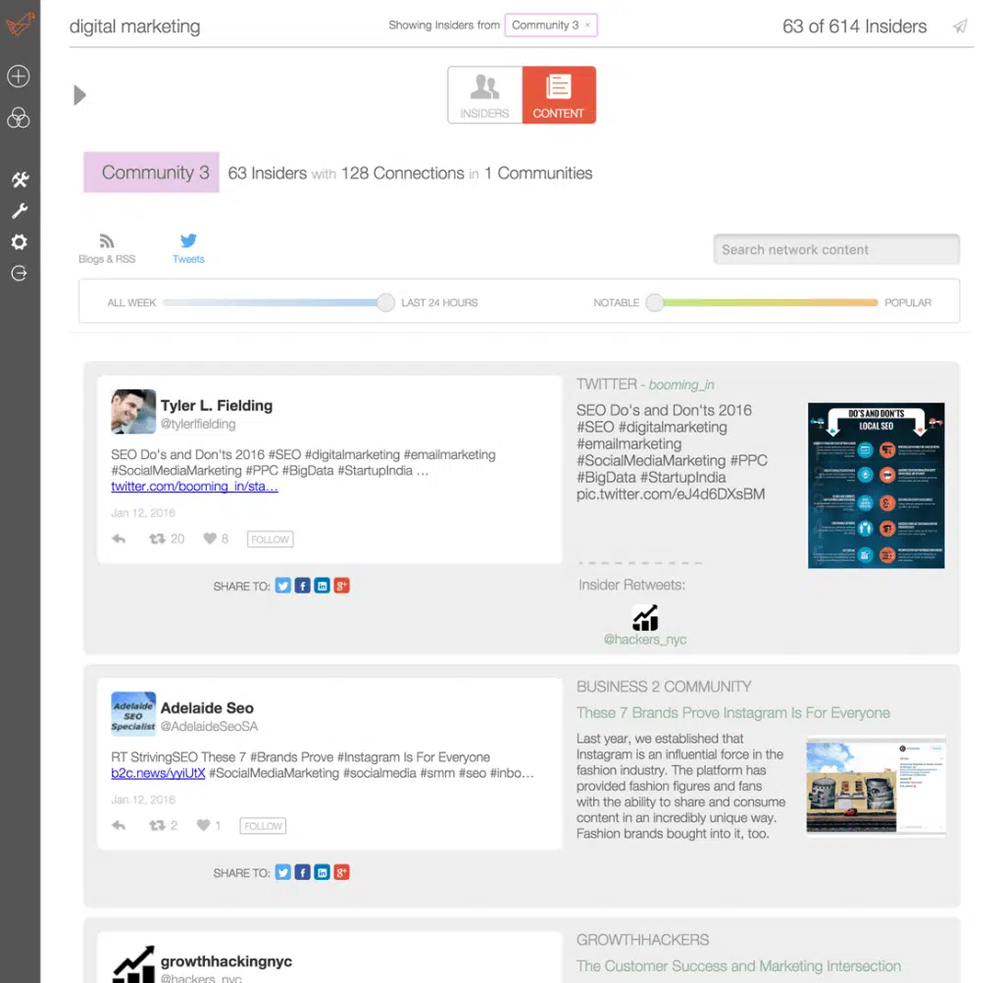Open the Do's and Don'ts infographic thumbnail
Viewport: 1004px width, 983px height.
[876, 485]
